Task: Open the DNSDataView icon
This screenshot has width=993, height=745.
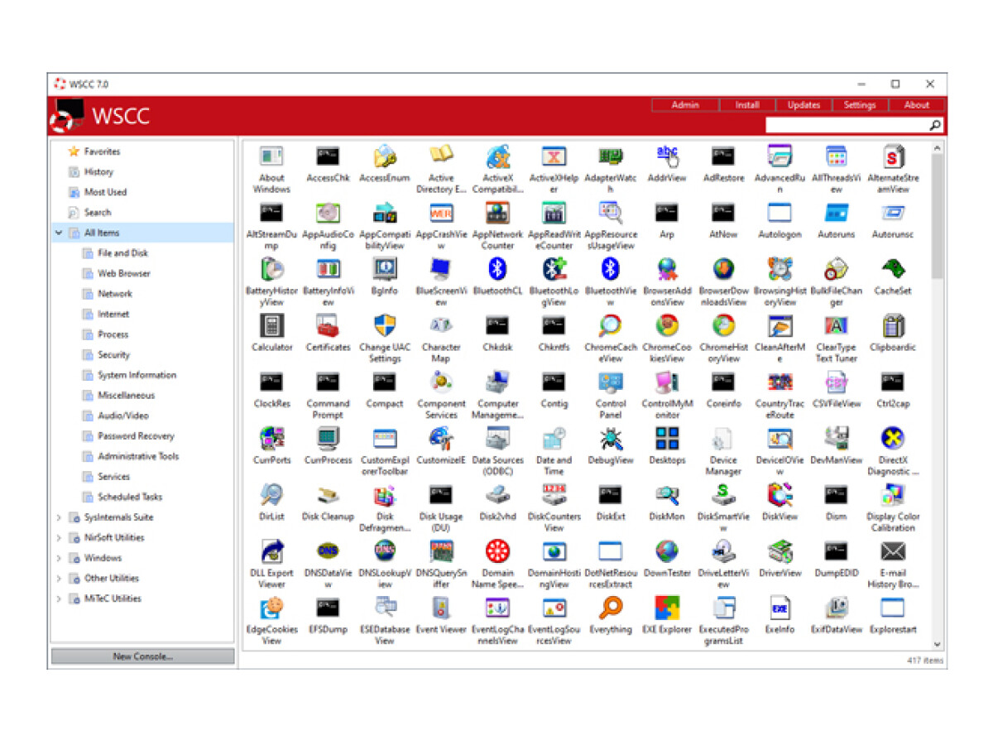Action: pyautogui.click(x=328, y=551)
